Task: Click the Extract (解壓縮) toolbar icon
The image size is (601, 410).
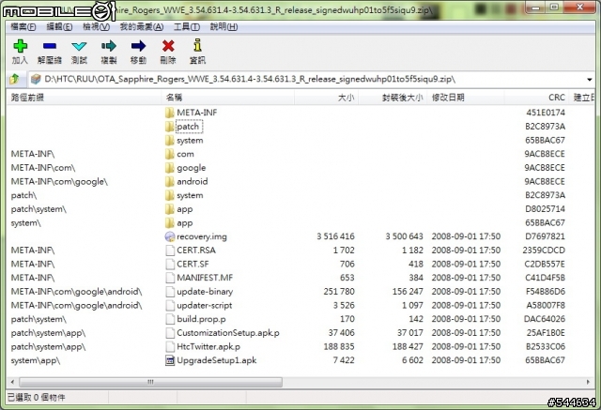Action: [x=50, y=46]
